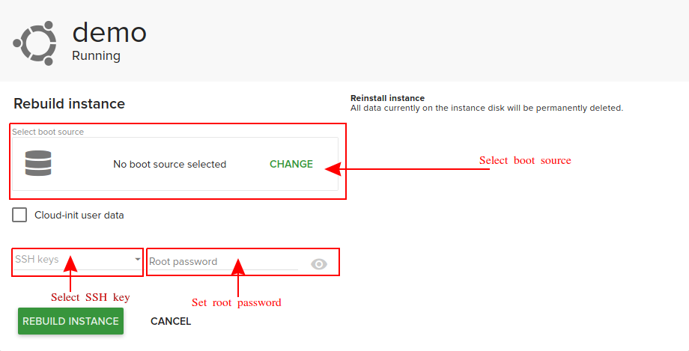The width and height of the screenshot is (689, 351).
Task: Click the permanent data deletion warning text
Action: point(487,108)
